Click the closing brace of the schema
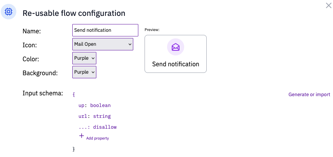This screenshot has height=157, width=333. [74, 149]
